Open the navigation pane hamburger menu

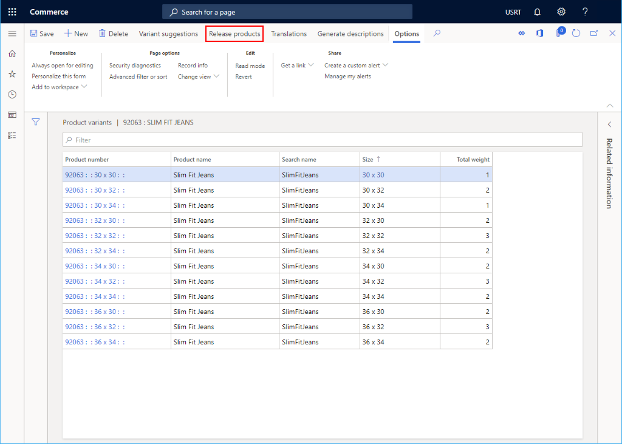click(x=12, y=33)
